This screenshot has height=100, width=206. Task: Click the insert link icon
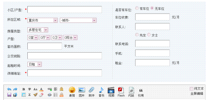[x=50, y=89]
